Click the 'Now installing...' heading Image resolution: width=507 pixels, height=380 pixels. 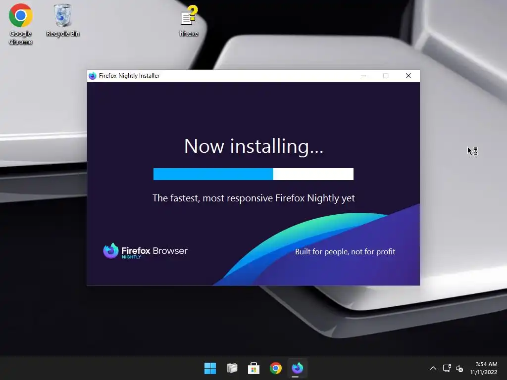tap(253, 146)
